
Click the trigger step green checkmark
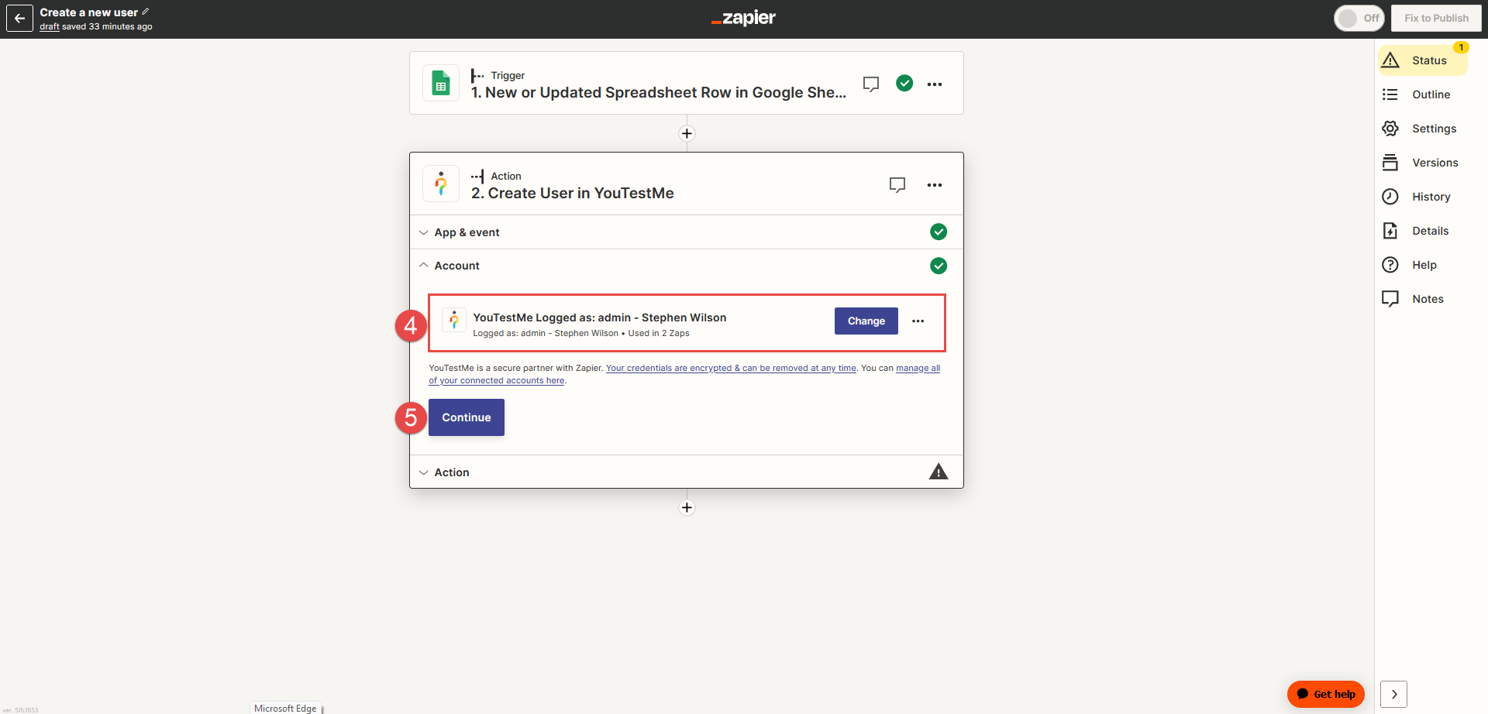point(904,83)
